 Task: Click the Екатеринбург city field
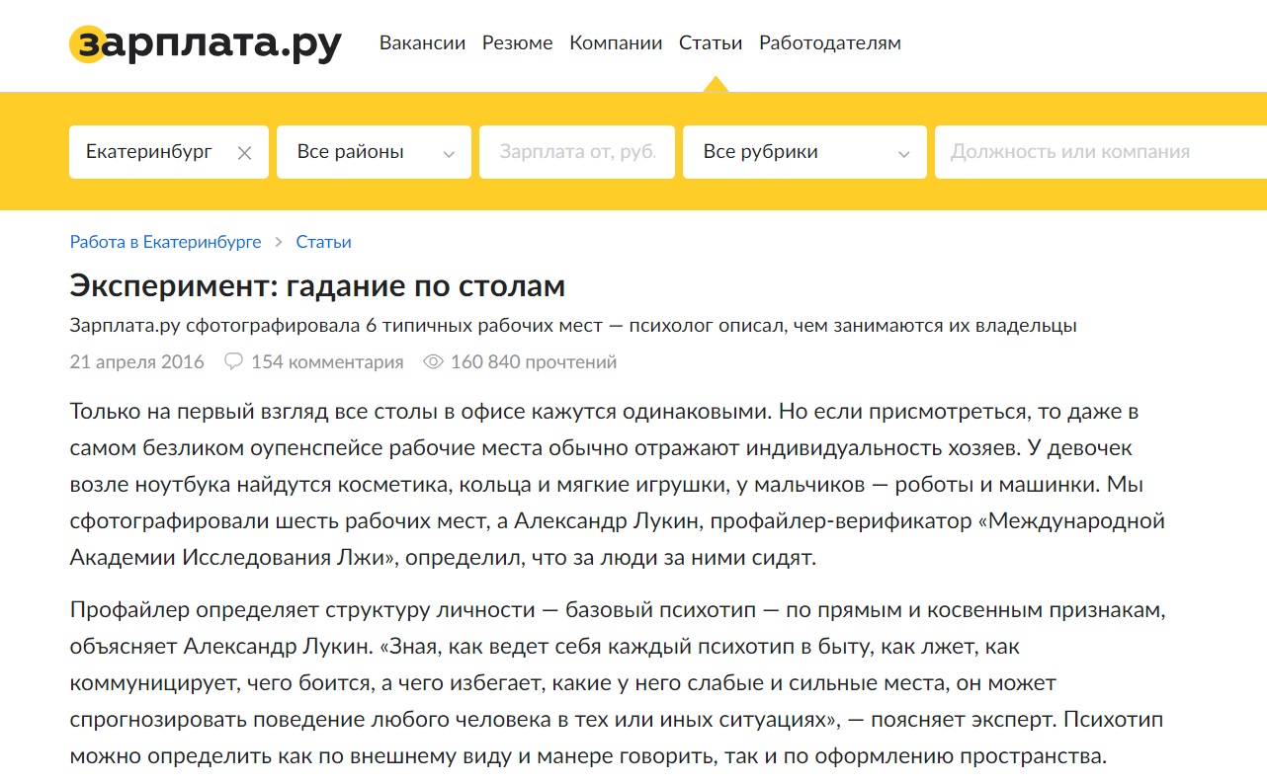pos(149,152)
